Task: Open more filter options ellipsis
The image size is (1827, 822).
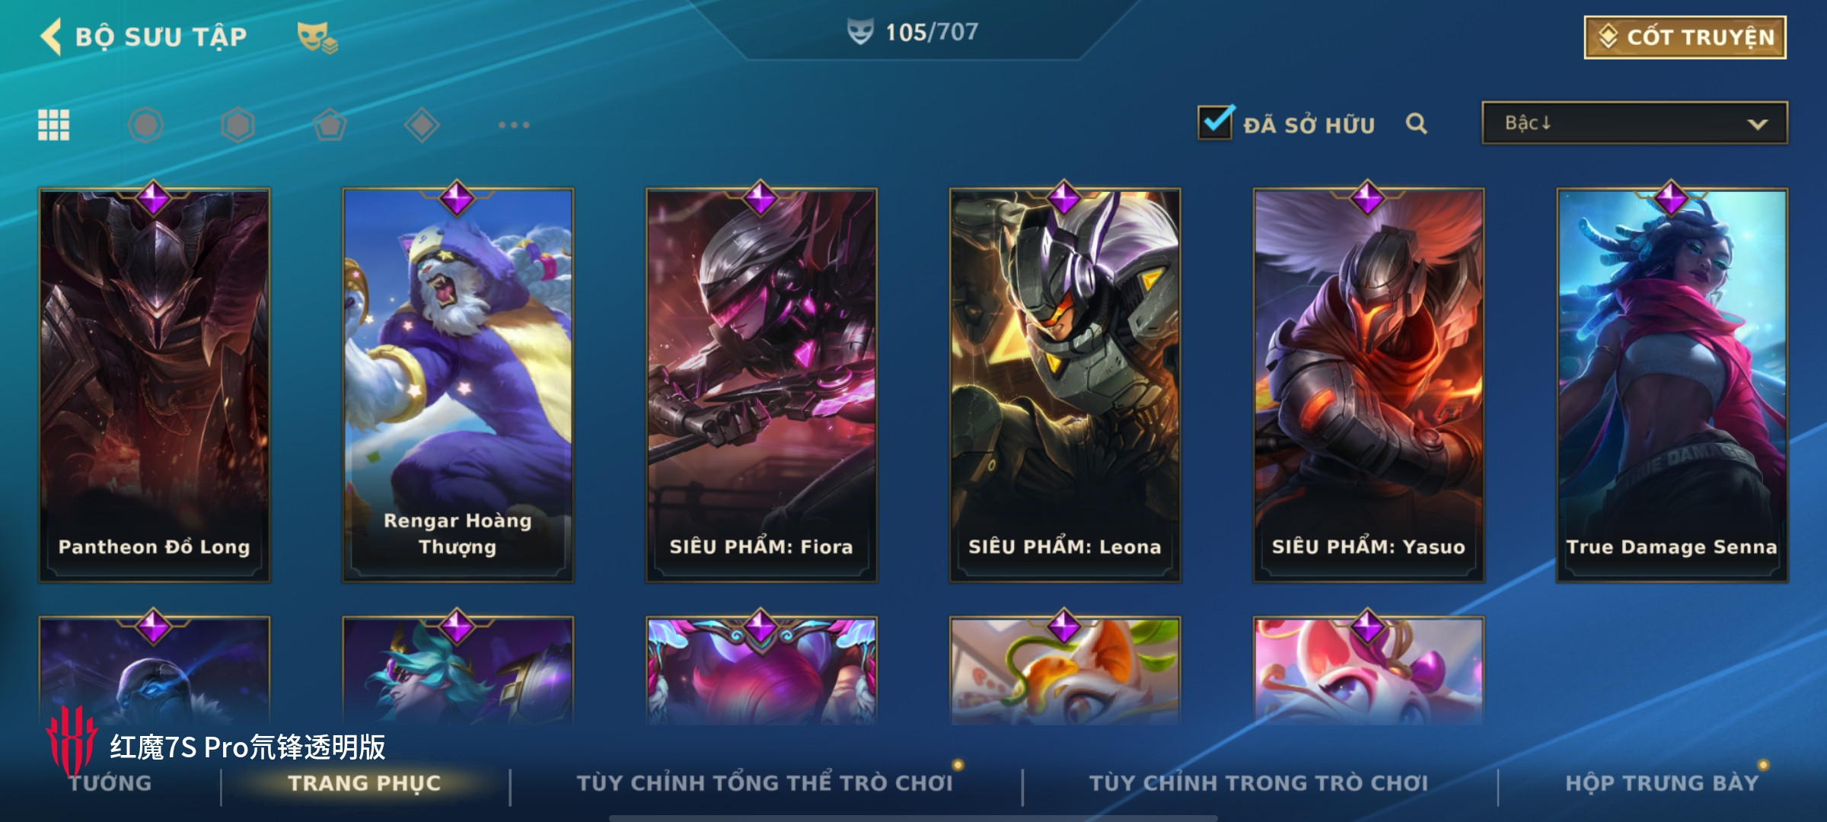Action: [514, 125]
